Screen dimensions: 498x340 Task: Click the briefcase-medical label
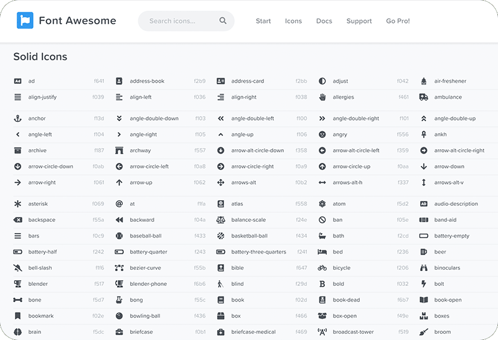253,332
